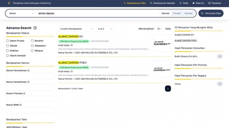Focus the Nomor Pendaftaran input field

30,87
